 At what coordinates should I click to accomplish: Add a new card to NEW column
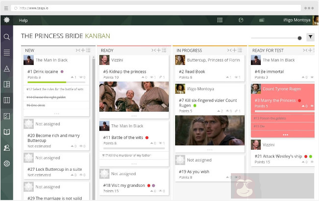[x=82, y=50]
